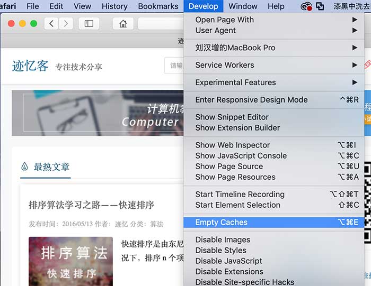The image size is (371, 286).
Task: Expand the Service Workers submenu
Action: [274, 65]
